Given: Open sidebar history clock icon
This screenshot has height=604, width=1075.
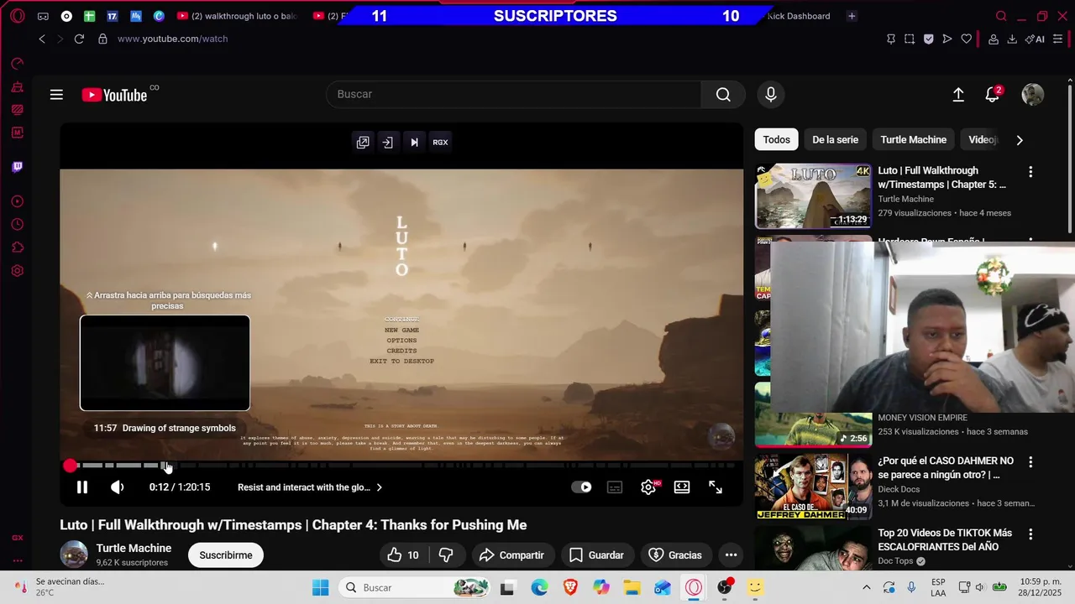Looking at the screenshot, I should point(18,225).
